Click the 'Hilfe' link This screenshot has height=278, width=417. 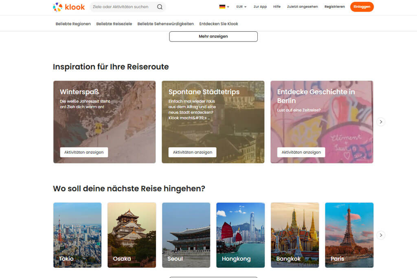(x=277, y=7)
